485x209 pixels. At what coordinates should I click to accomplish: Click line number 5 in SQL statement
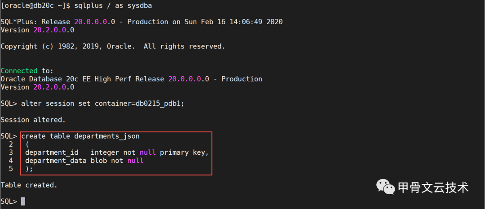click(x=10, y=169)
